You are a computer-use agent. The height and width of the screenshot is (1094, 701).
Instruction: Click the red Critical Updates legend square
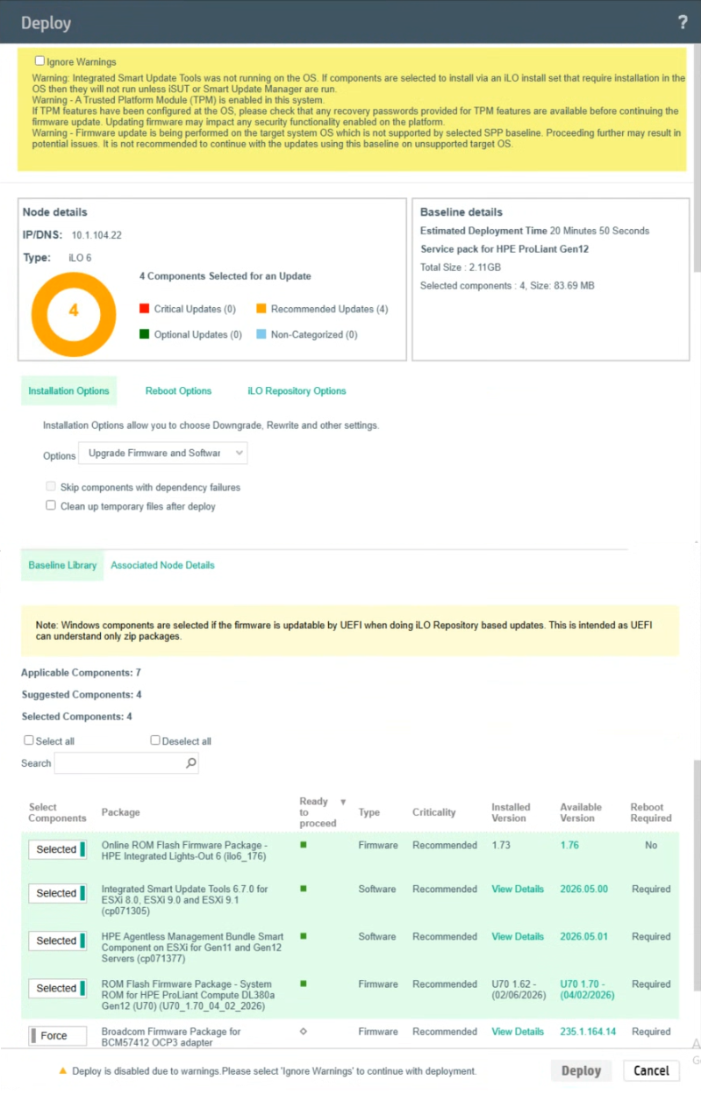coord(144,309)
